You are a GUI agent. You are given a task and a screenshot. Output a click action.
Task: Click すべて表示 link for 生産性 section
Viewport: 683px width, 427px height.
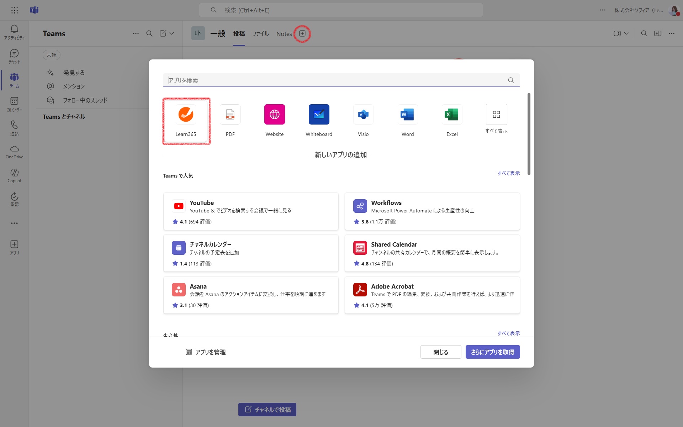[x=509, y=333]
